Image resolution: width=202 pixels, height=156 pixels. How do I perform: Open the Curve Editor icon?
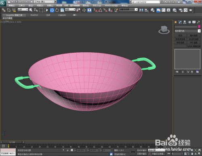pyautogui.click(x=164, y=10)
